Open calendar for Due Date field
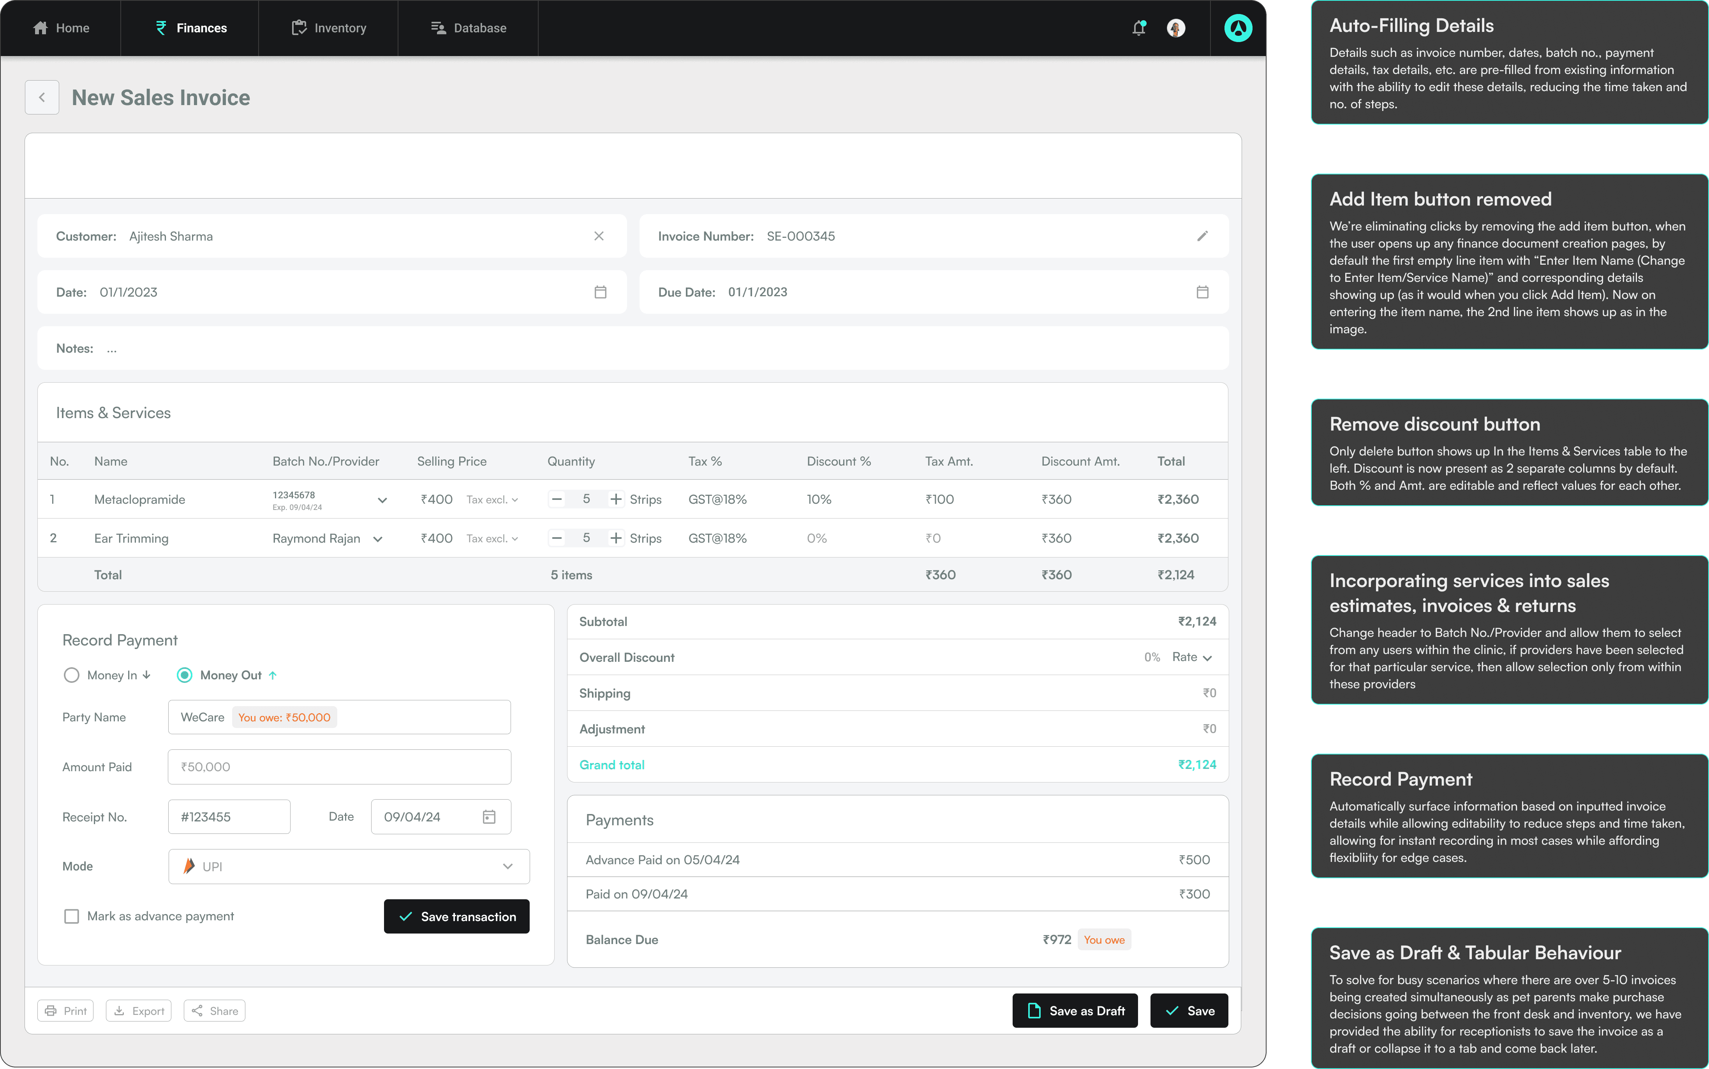1709x1069 pixels. [x=1202, y=292]
